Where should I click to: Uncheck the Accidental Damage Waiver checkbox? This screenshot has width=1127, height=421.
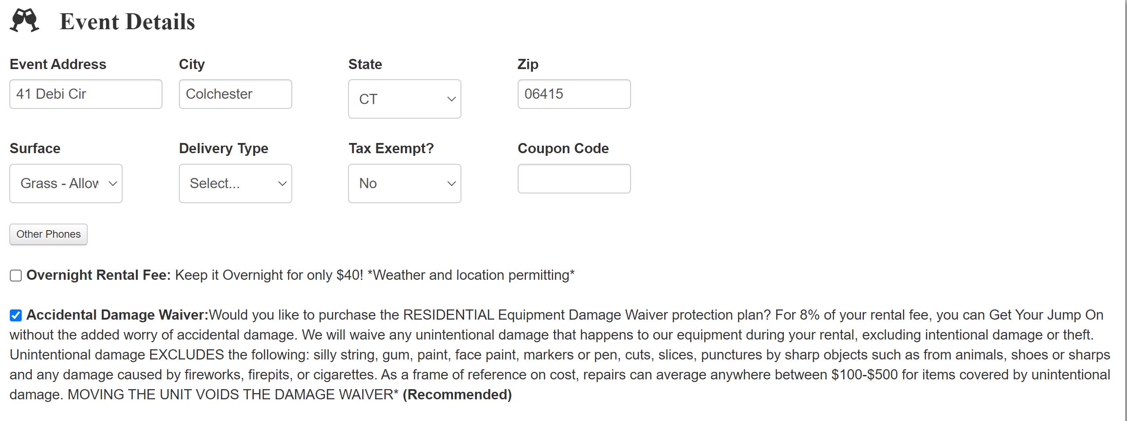point(16,315)
